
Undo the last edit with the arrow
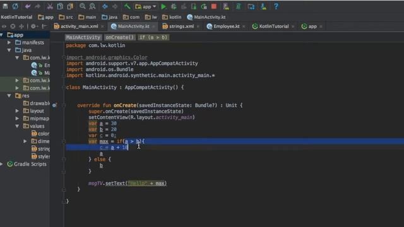pyautogui.click(x=28, y=6)
